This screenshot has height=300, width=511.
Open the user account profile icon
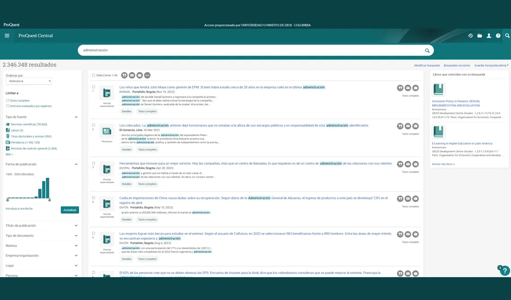tap(489, 36)
